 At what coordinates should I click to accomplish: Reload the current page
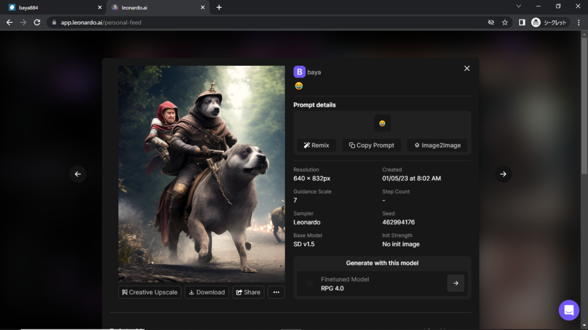[x=37, y=22]
